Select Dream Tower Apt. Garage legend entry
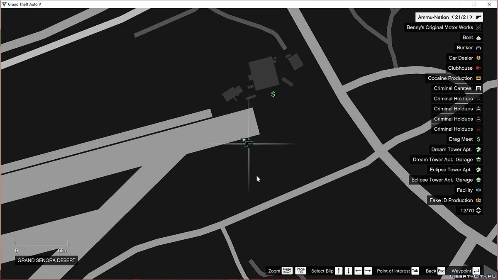This screenshot has height=280, width=498. [x=442, y=160]
